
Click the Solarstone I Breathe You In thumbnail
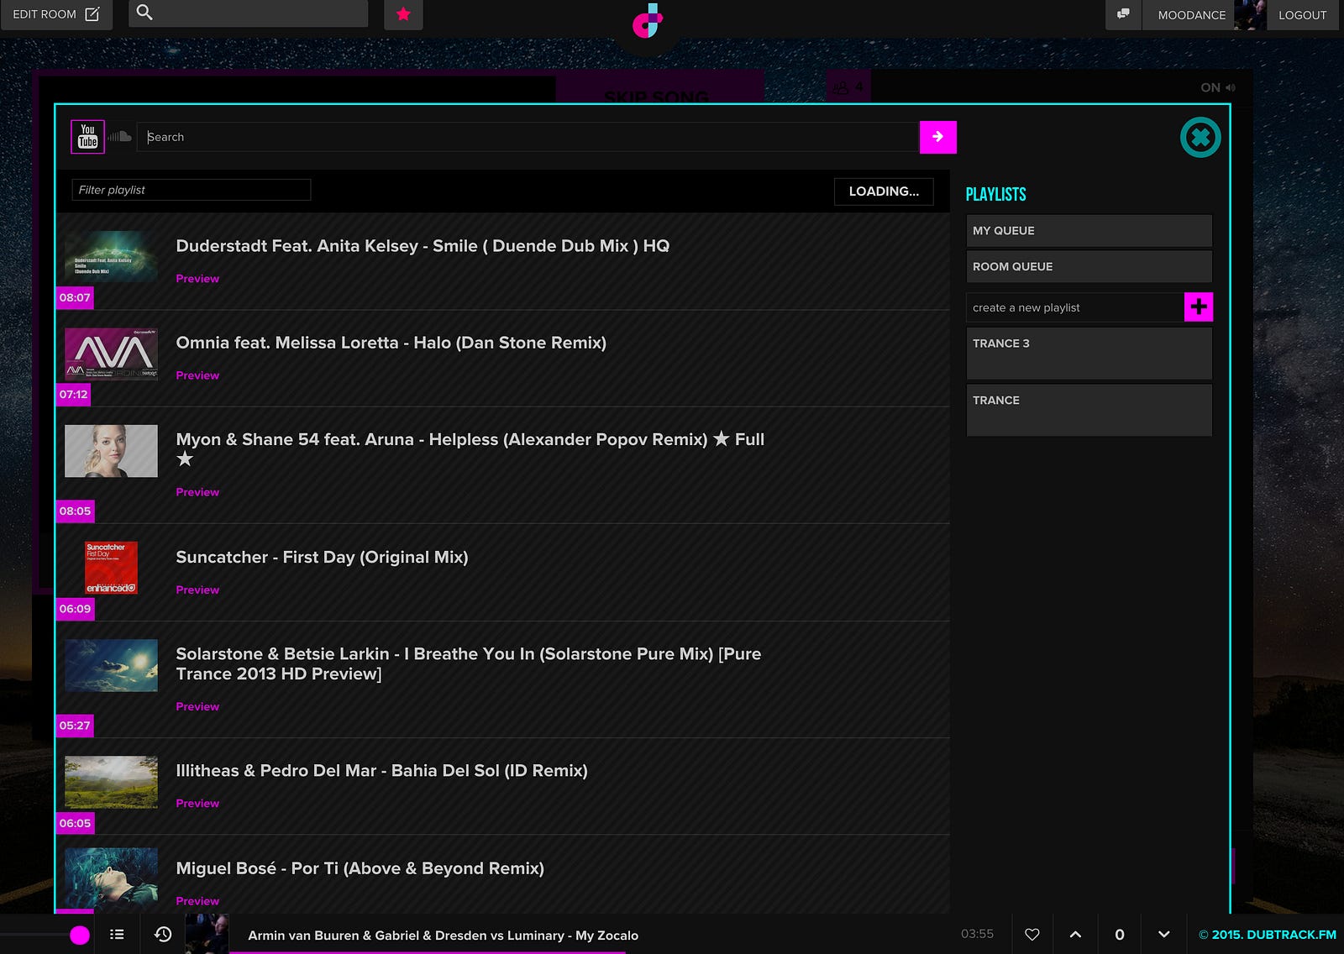tap(111, 665)
